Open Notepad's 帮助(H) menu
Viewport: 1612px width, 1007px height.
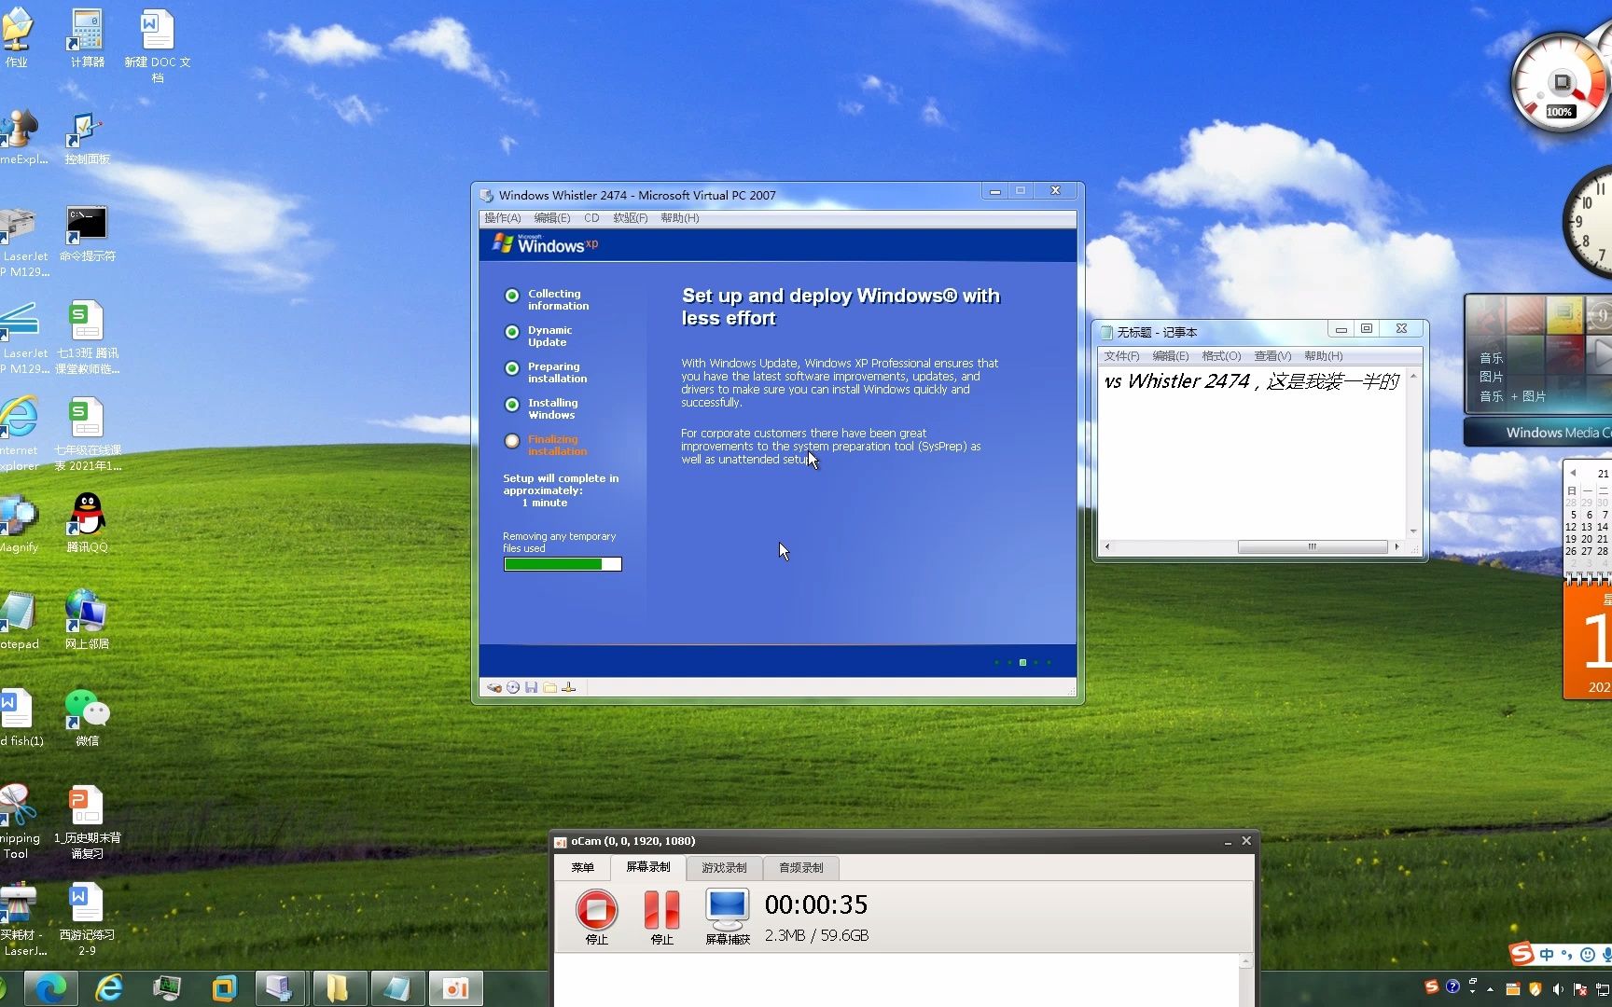(1324, 356)
